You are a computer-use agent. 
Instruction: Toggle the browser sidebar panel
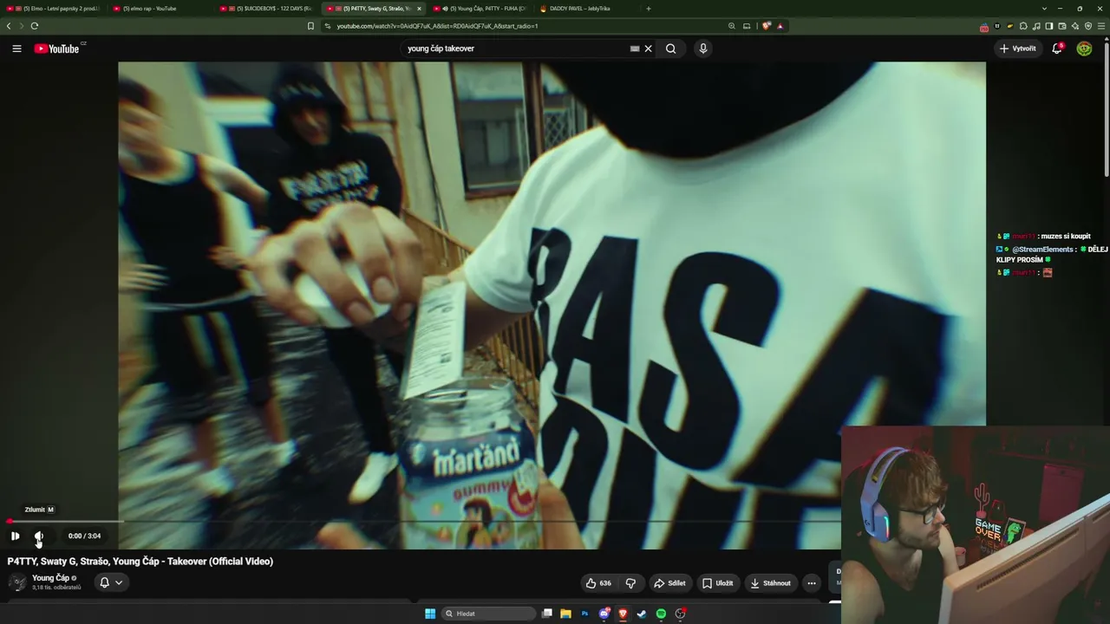tap(1049, 26)
